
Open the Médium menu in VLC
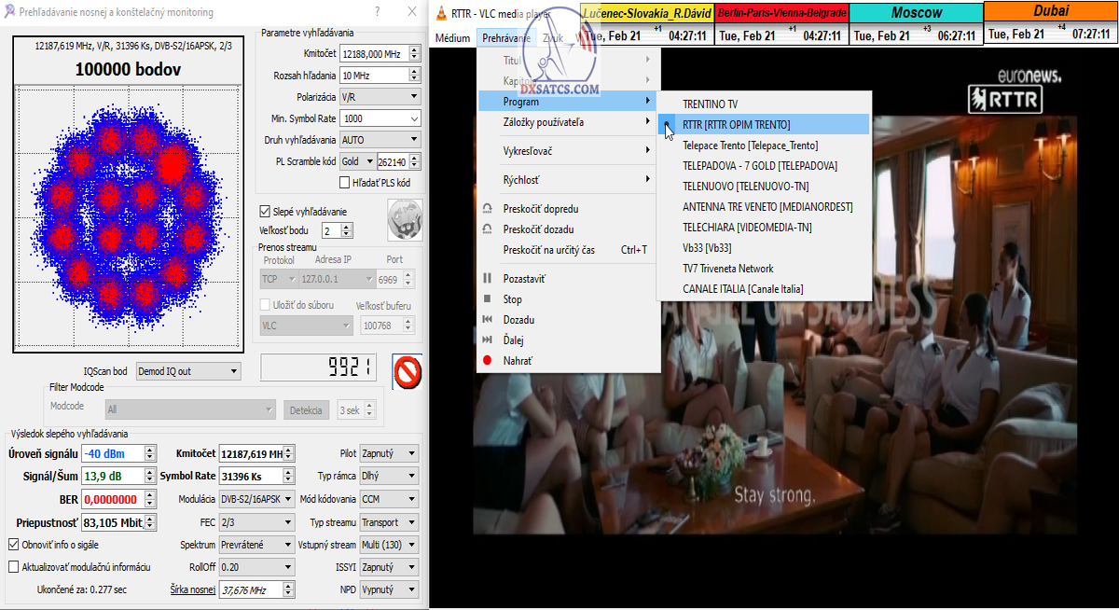pos(453,38)
